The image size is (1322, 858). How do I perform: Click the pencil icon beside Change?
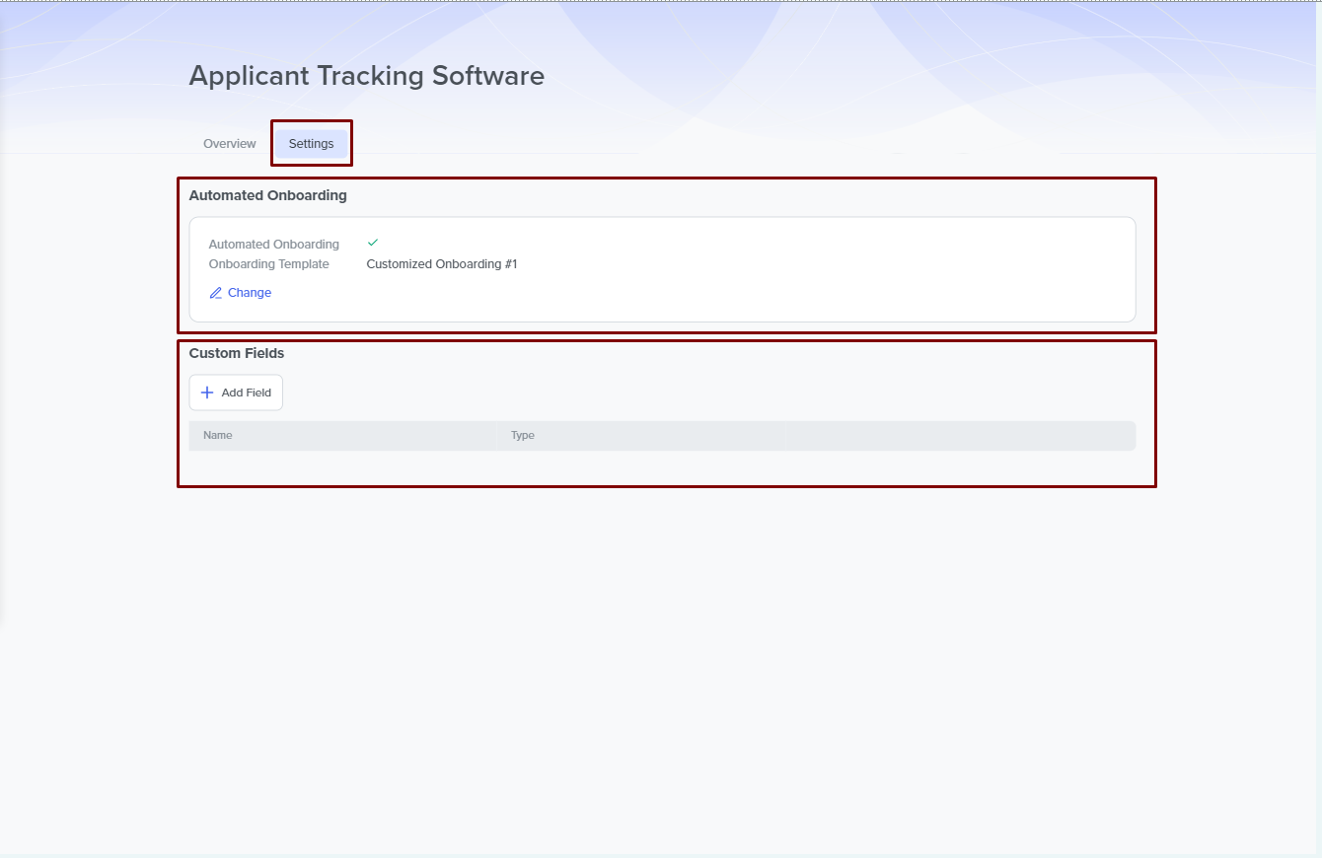click(216, 293)
